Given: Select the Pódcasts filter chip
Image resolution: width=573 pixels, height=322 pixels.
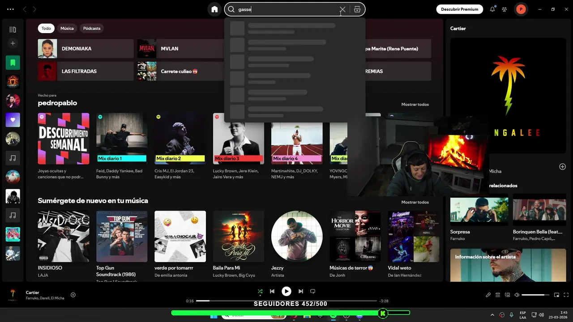Looking at the screenshot, I should (x=92, y=28).
